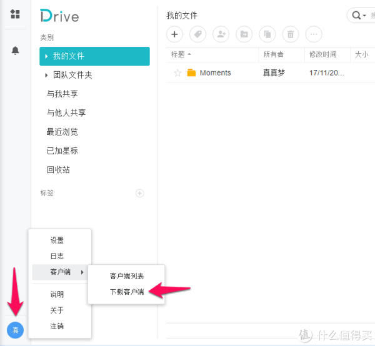Select Download Client (下载客户端) from submenu
The width and height of the screenshot is (375, 346).
pyautogui.click(x=127, y=292)
